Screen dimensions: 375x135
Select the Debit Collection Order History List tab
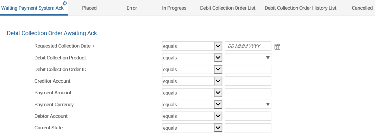300,8
